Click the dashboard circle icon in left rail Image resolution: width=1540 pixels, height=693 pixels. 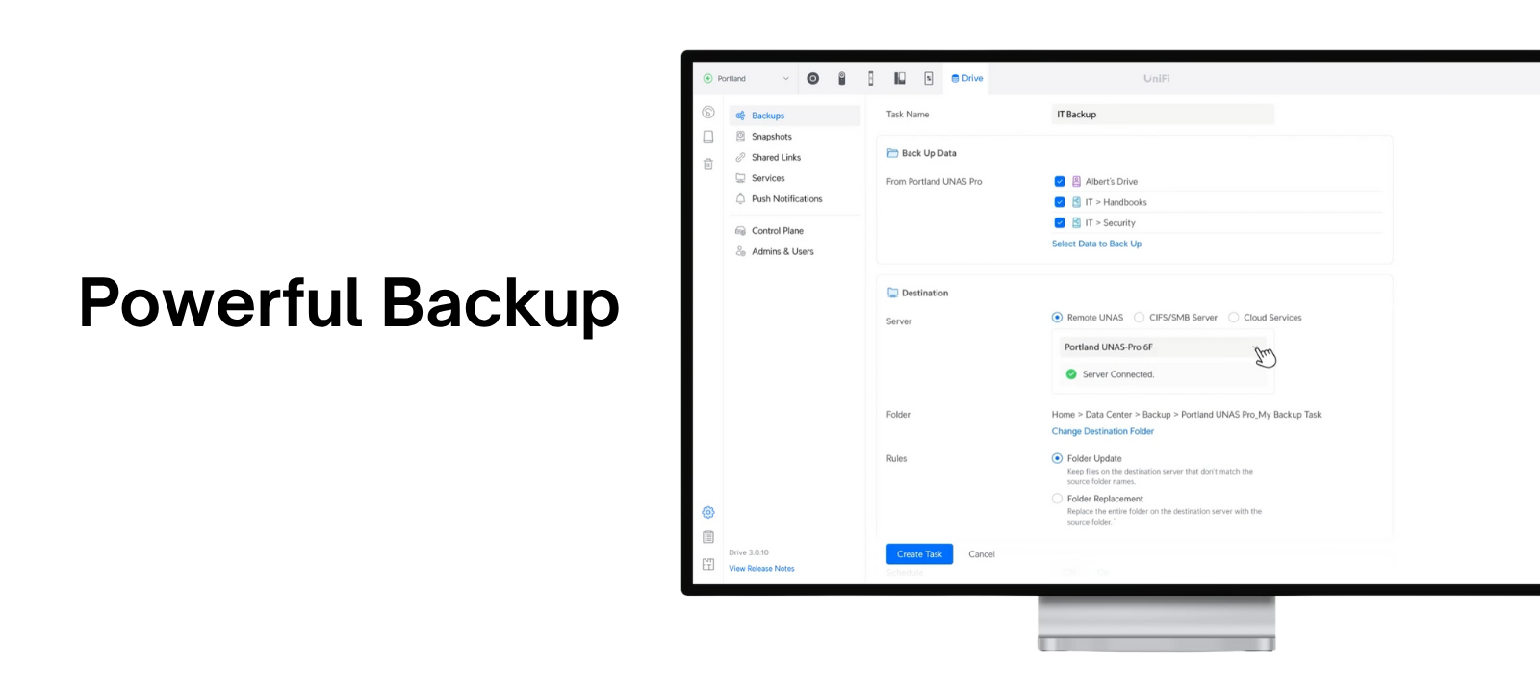708,113
